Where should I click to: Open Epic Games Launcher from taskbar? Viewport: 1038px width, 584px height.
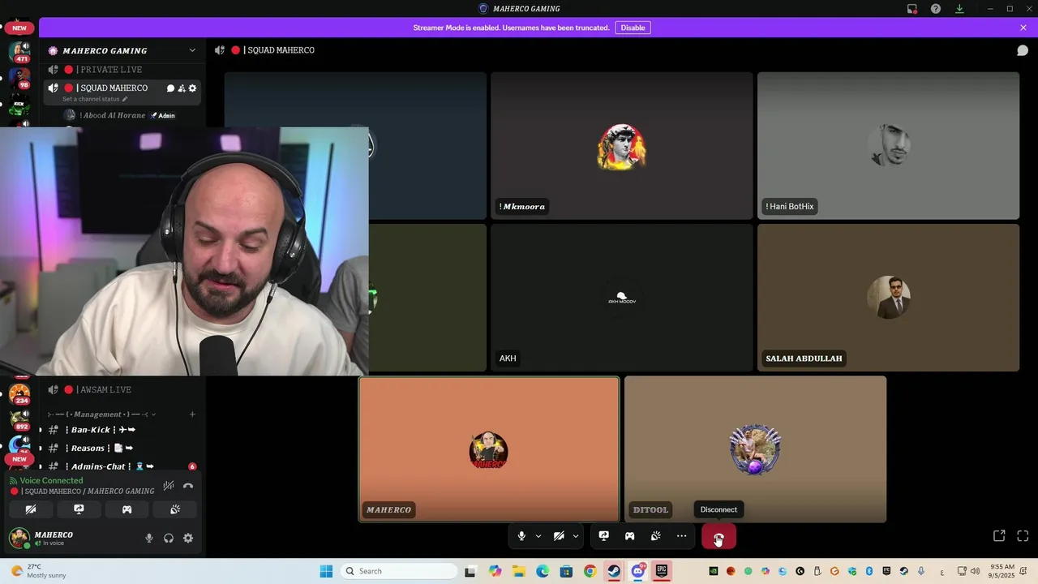(x=662, y=571)
